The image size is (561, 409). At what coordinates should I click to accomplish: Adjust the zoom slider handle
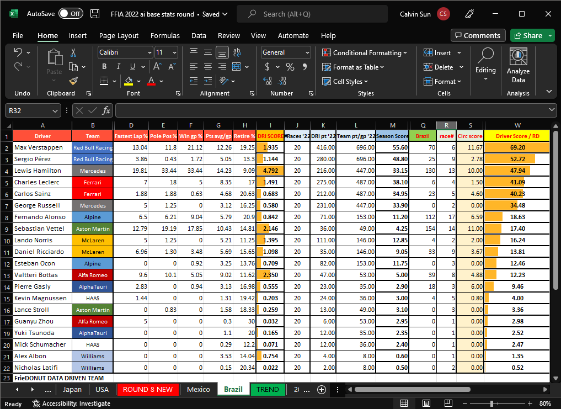[x=491, y=403]
